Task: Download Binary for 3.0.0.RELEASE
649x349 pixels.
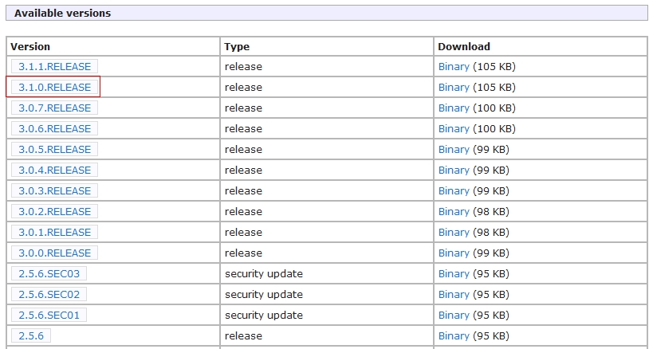Action: [x=454, y=253]
